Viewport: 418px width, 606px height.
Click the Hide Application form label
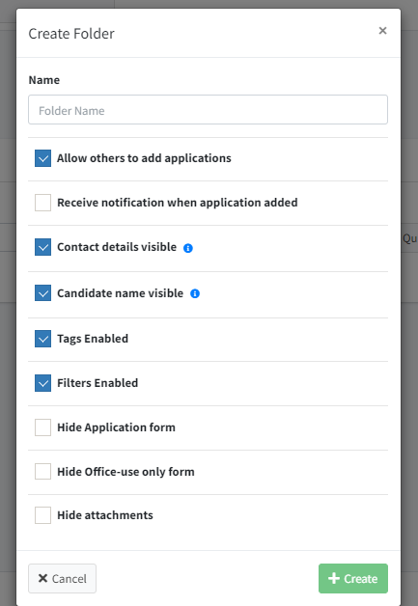coord(117,427)
